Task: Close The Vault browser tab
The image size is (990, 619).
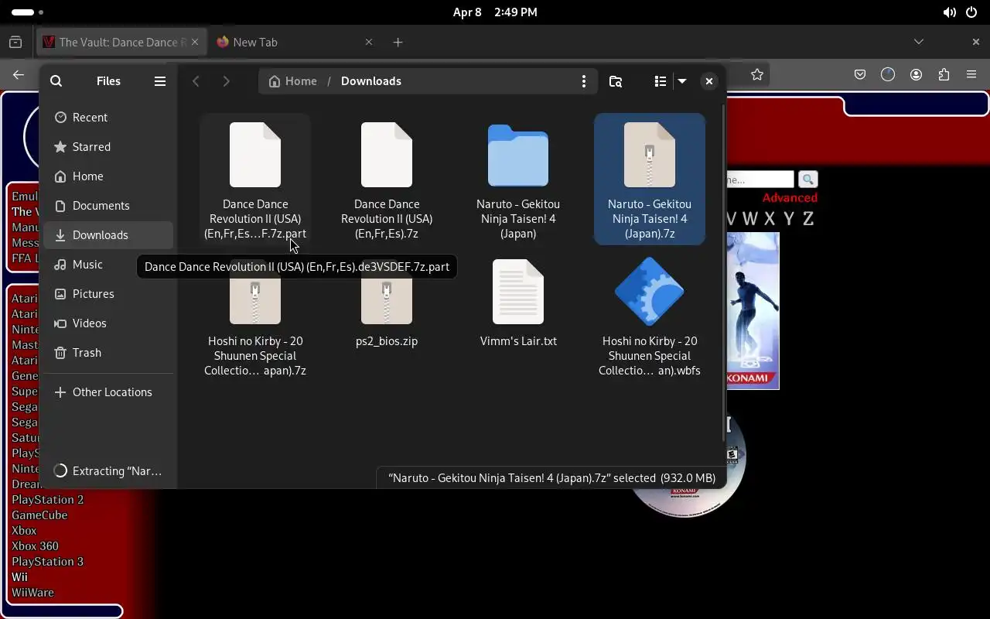Action: (196, 43)
